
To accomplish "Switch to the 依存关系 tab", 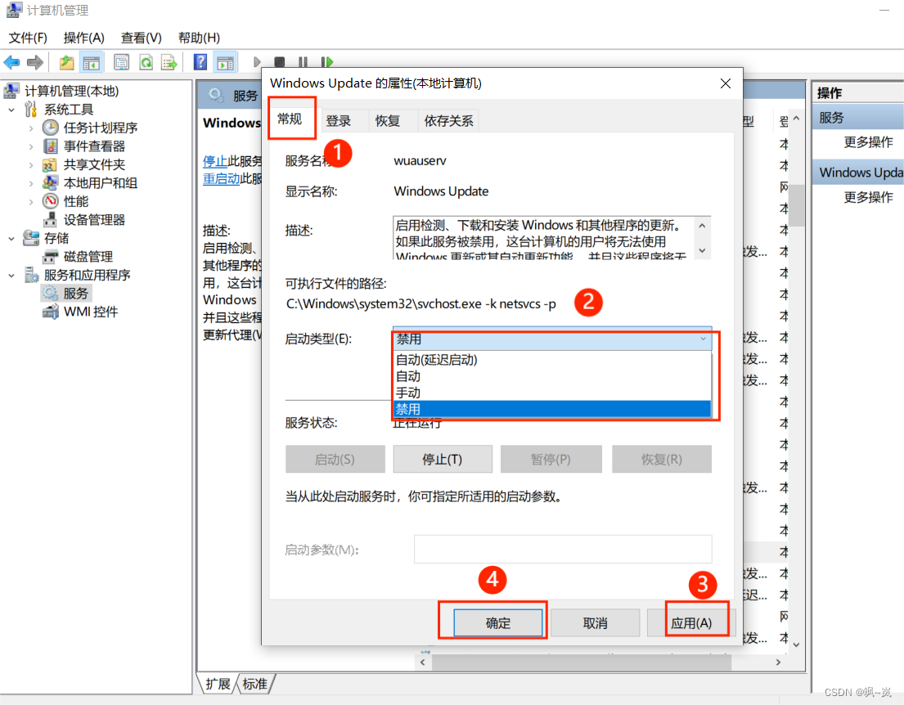I will click(x=448, y=120).
